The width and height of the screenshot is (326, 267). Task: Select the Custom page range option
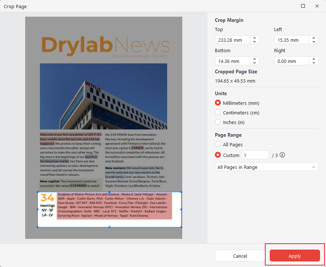click(x=218, y=155)
